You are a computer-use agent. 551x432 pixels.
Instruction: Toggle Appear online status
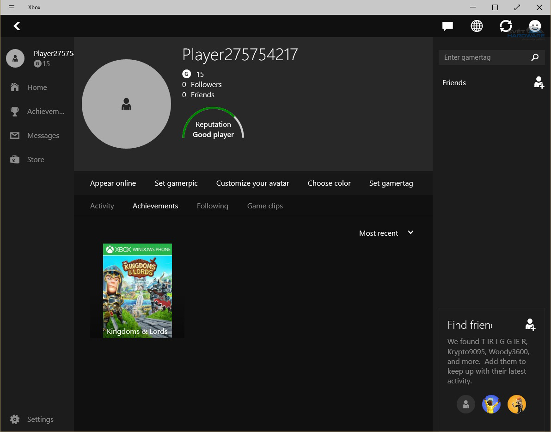point(113,183)
